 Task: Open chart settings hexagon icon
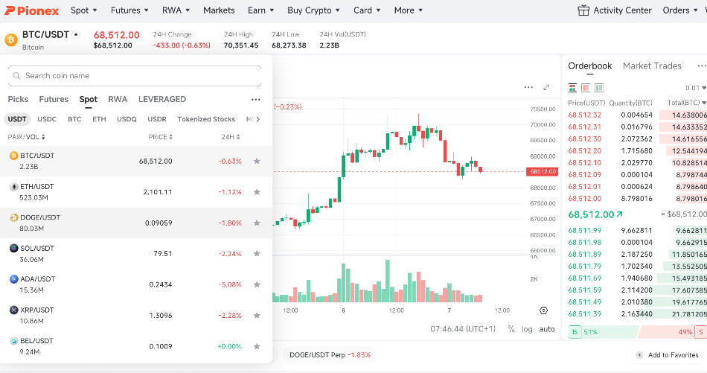[543, 310]
